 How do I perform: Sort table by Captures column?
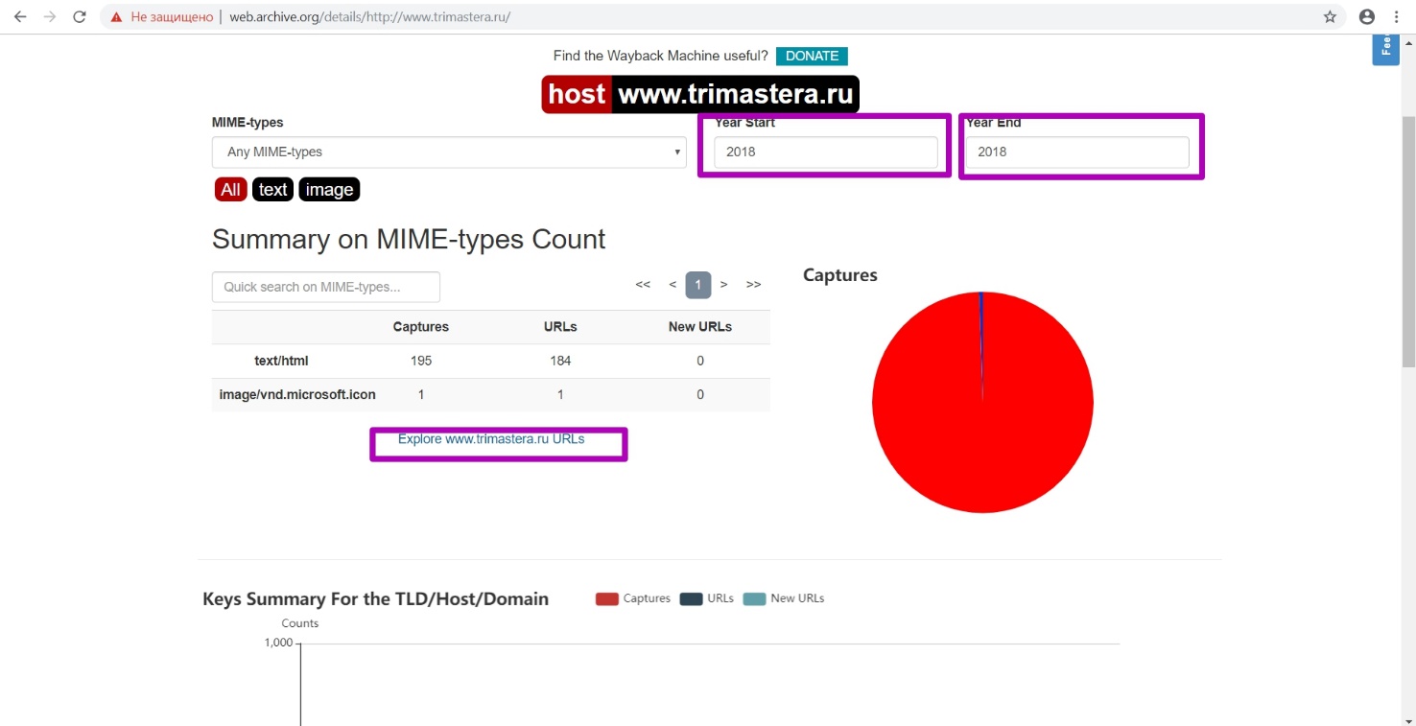421,327
